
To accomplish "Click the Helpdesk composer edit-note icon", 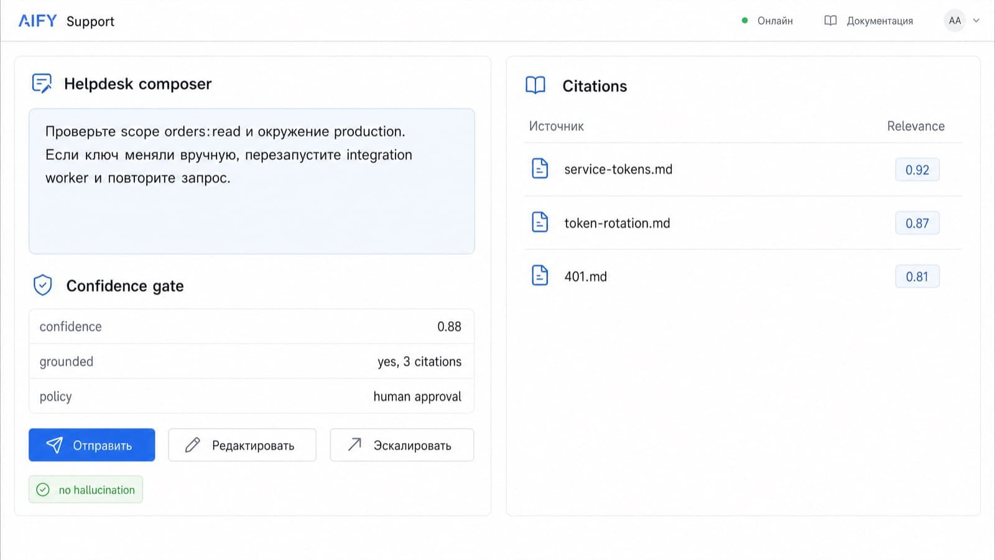I will click(42, 83).
